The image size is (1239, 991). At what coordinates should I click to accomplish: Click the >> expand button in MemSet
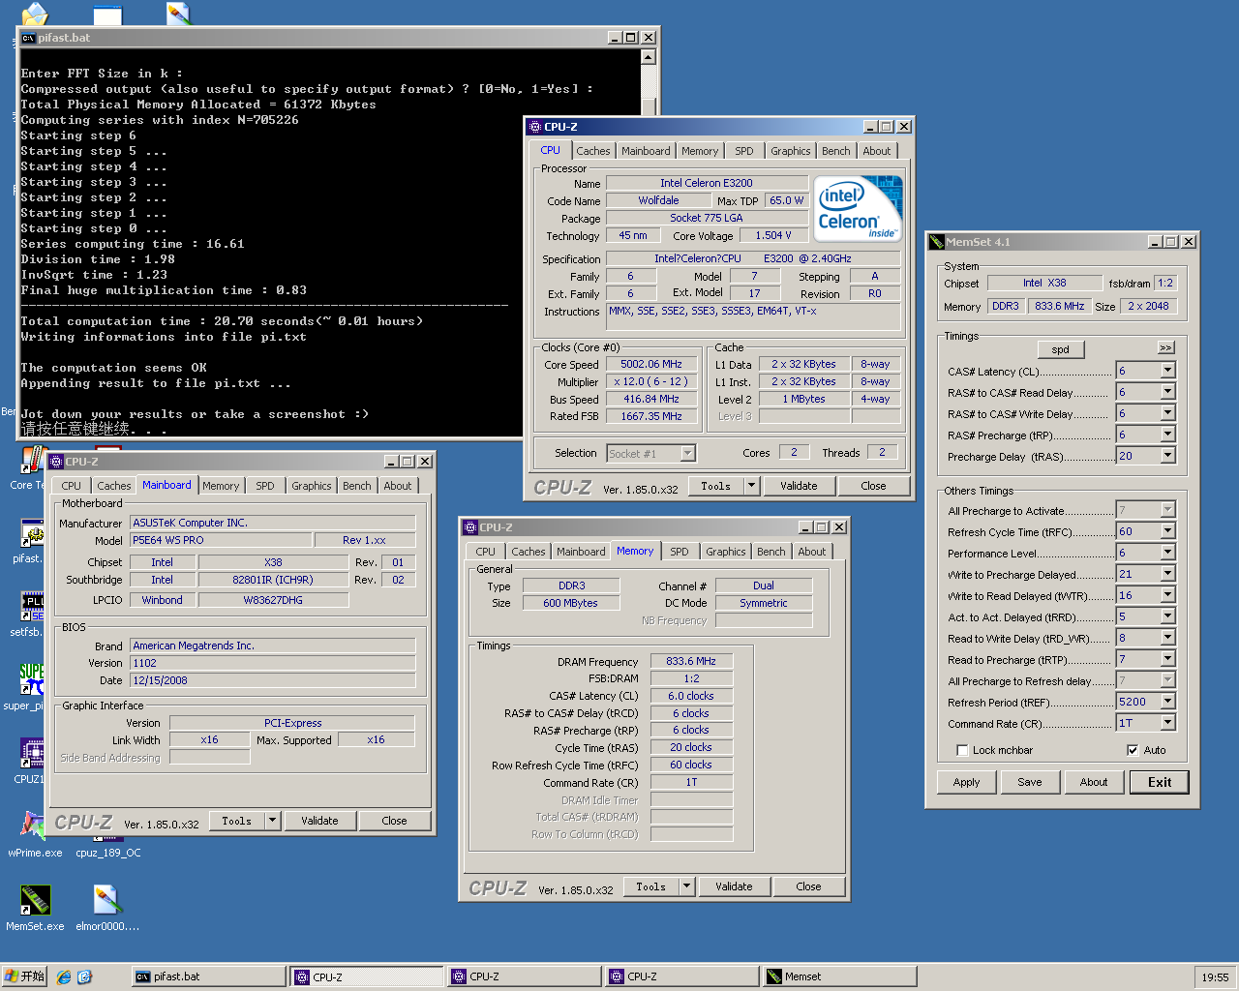tap(1165, 347)
